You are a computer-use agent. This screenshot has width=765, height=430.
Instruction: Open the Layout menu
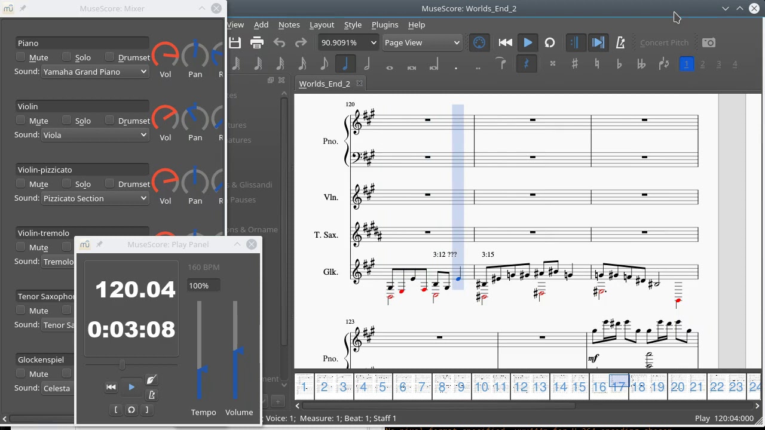[322, 24]
